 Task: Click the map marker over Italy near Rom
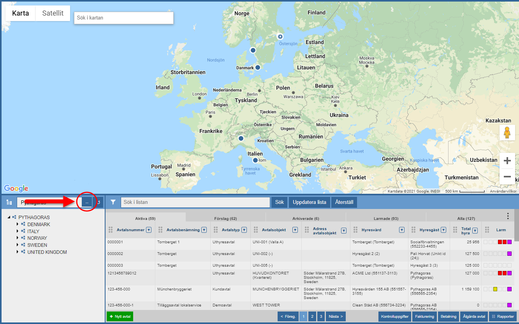click(255, 160)
